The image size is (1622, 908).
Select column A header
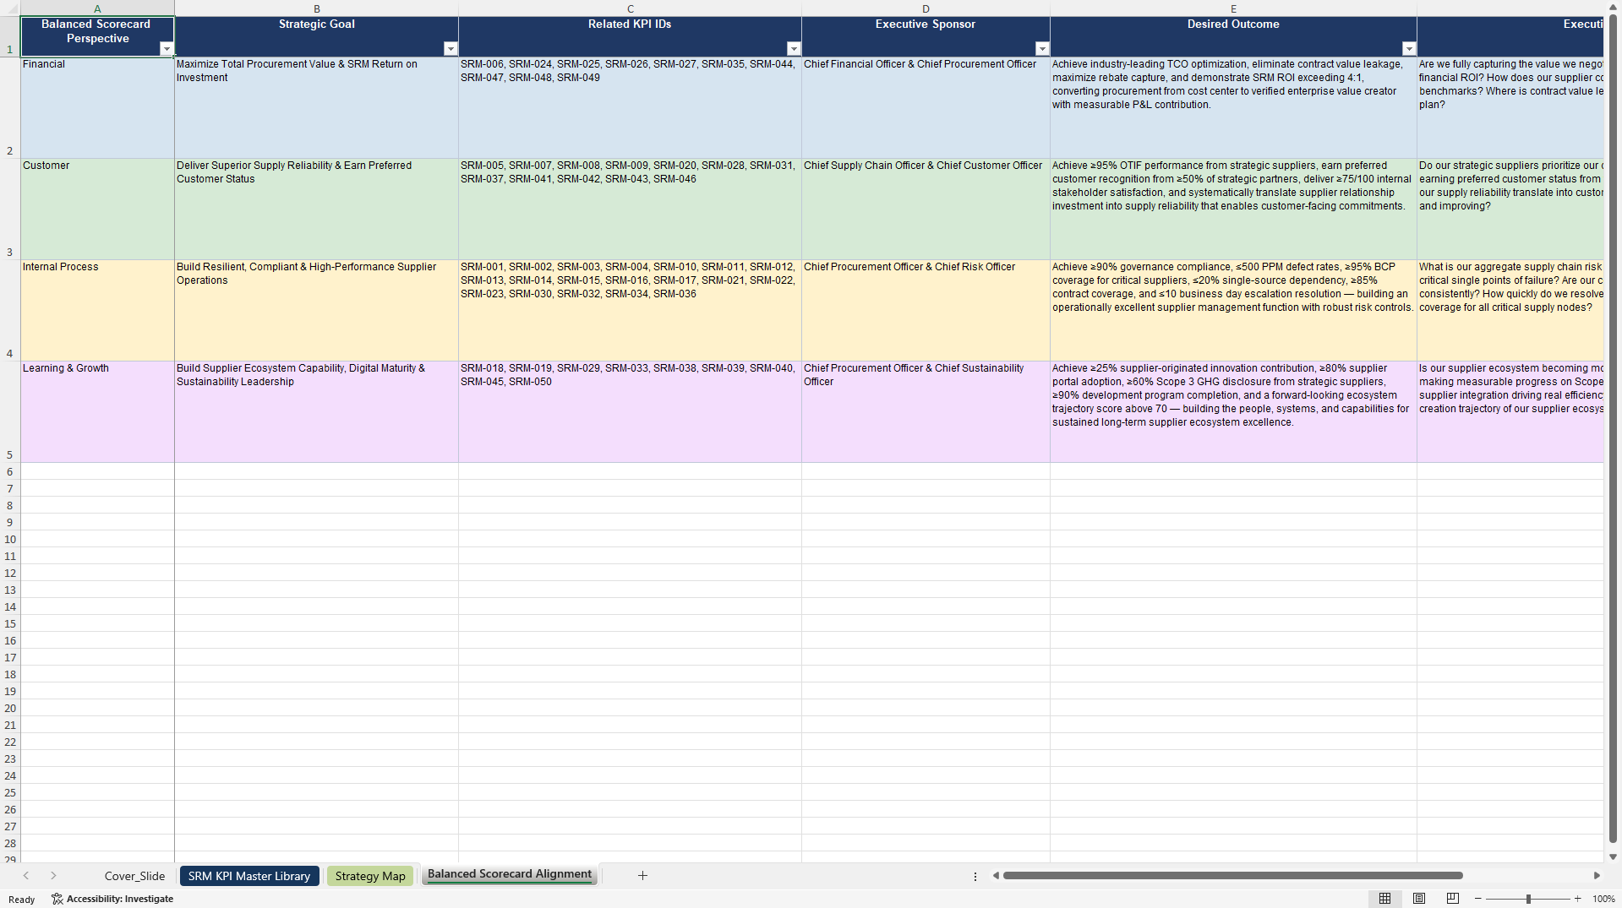click(x=97, y=8)
